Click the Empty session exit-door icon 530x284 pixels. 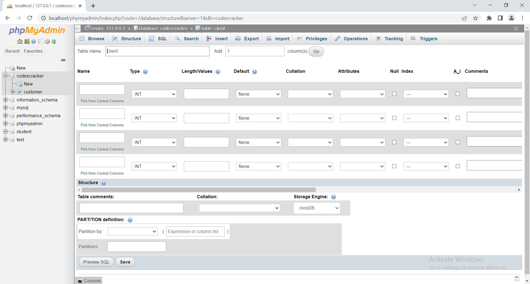pyautogui.click(x=27, y=41)
